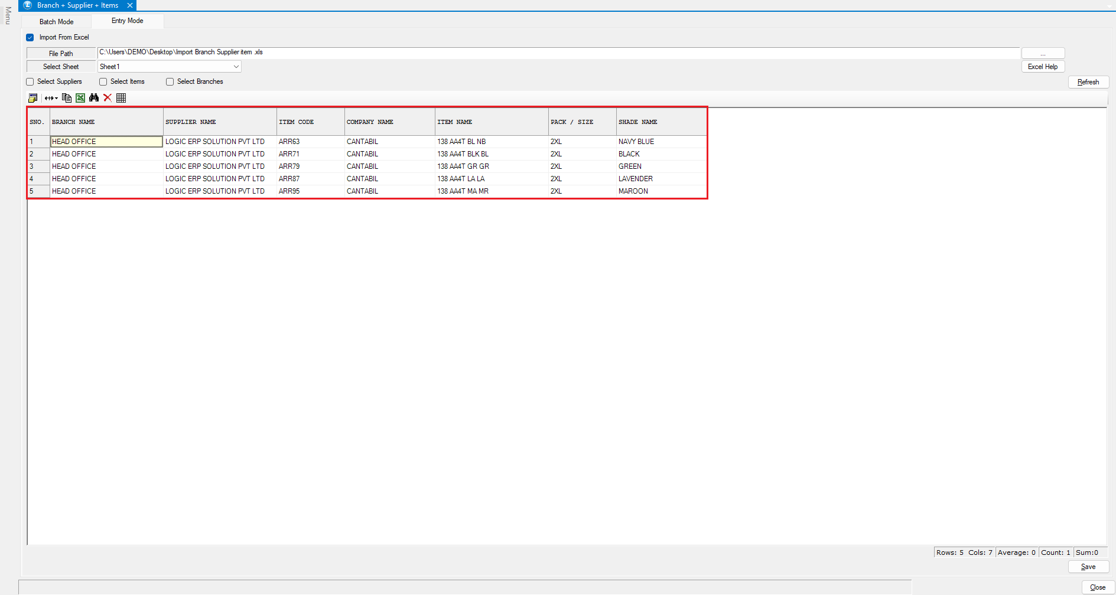Screen dimensions: 1116x595
Task: Click the Excel Help button
Action: coord(1043,67)
